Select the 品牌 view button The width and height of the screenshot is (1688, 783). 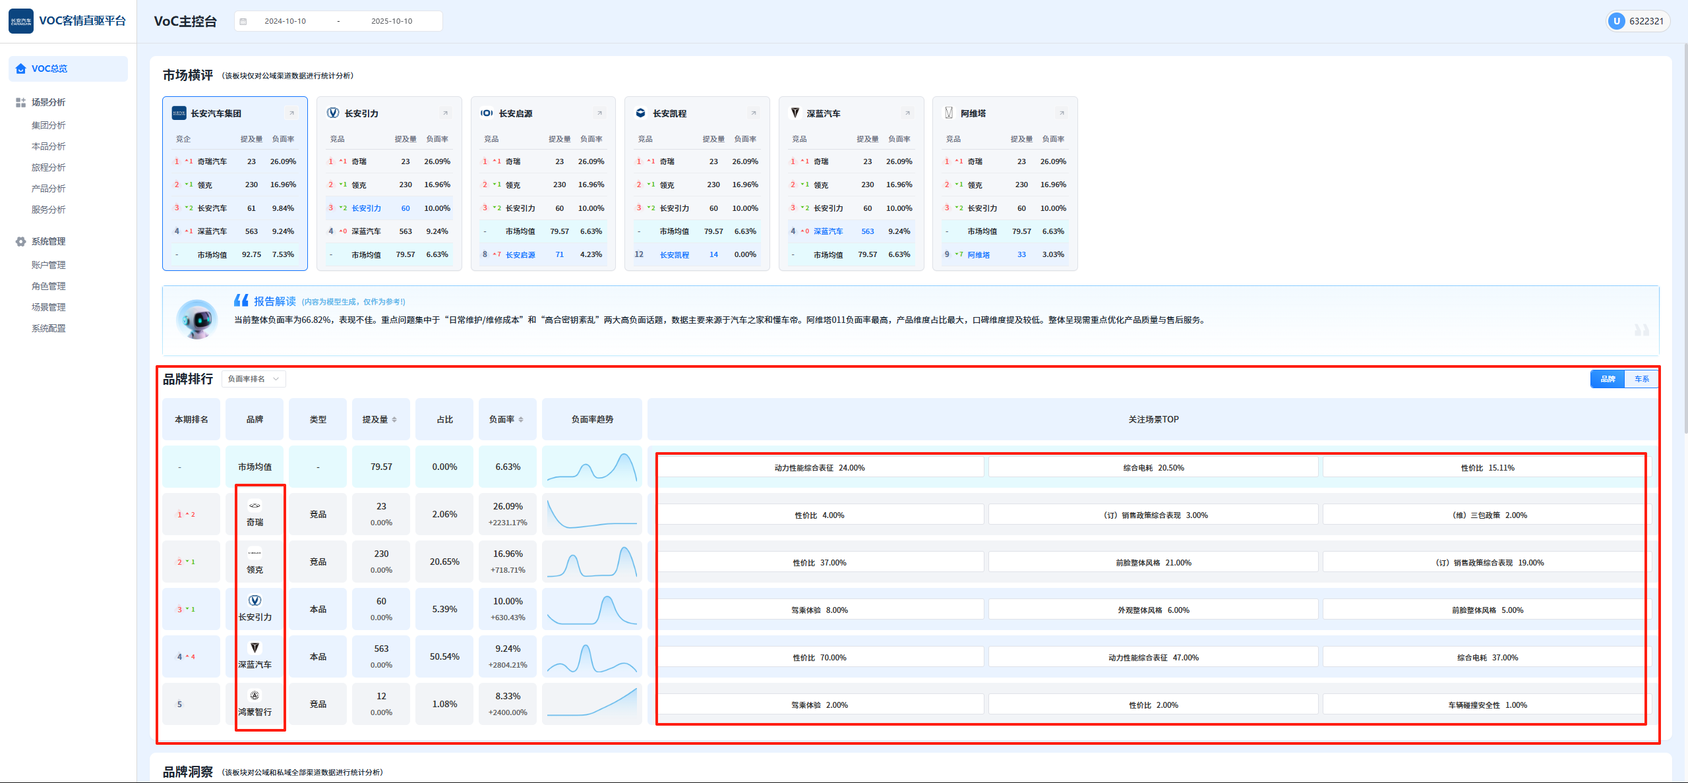(x=1608, y=379)
